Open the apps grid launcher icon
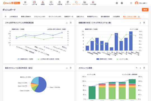 click(x=131, y=3)
